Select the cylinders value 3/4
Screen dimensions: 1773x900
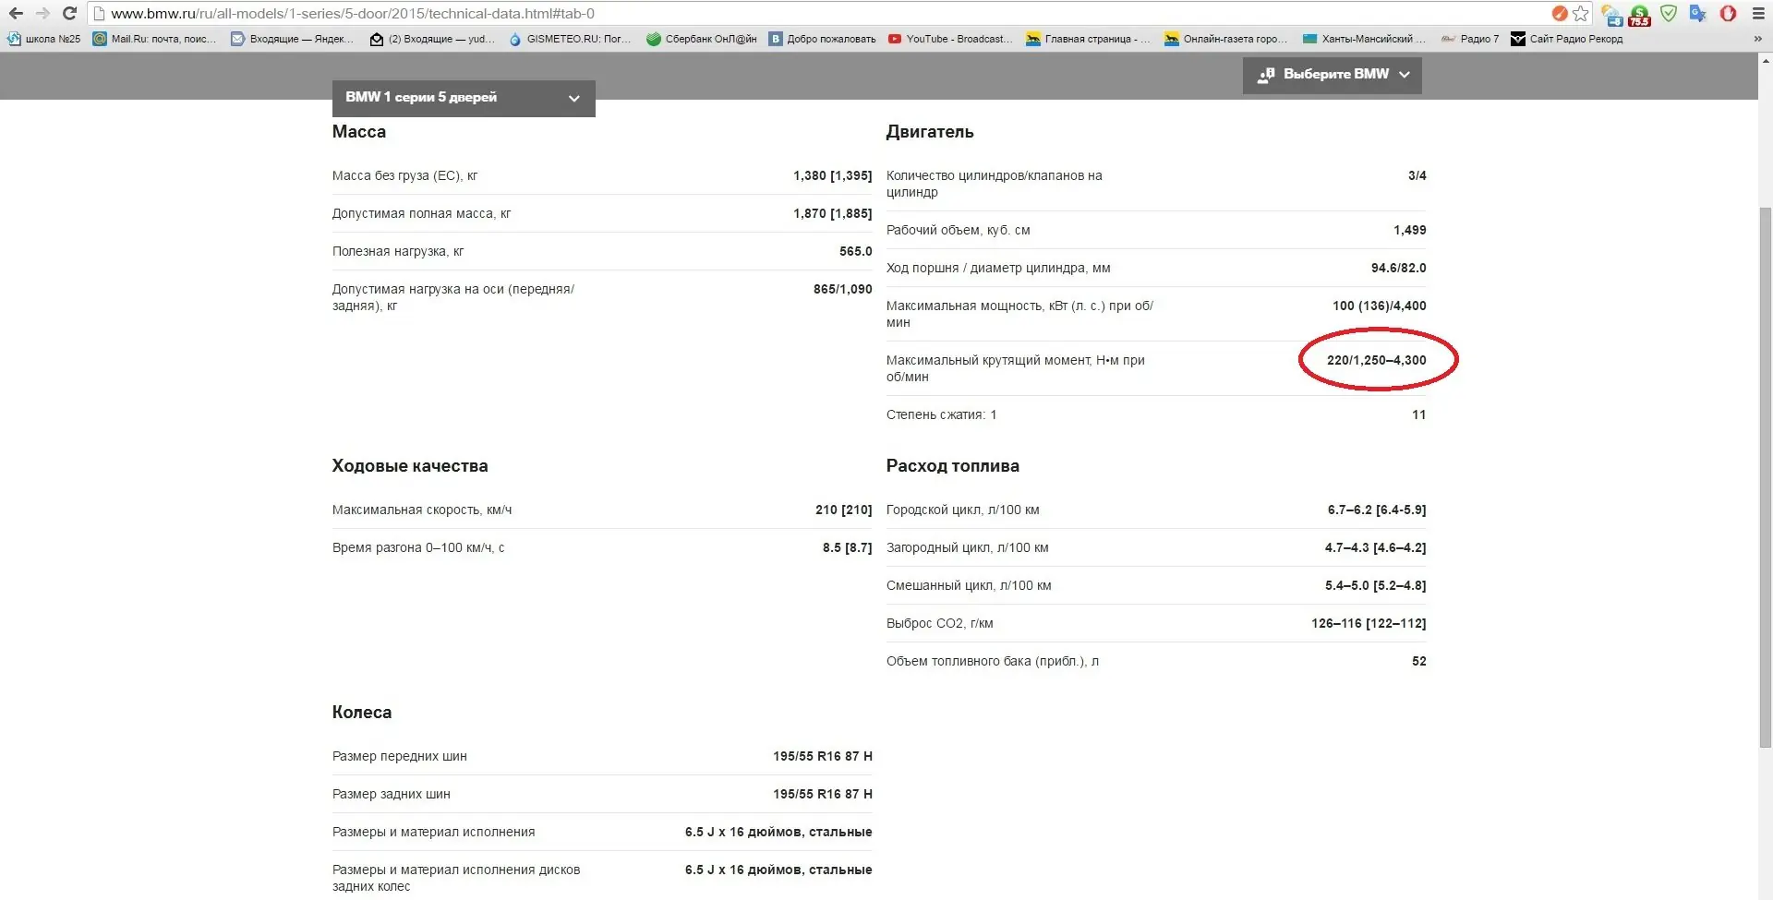point(1417,175)
